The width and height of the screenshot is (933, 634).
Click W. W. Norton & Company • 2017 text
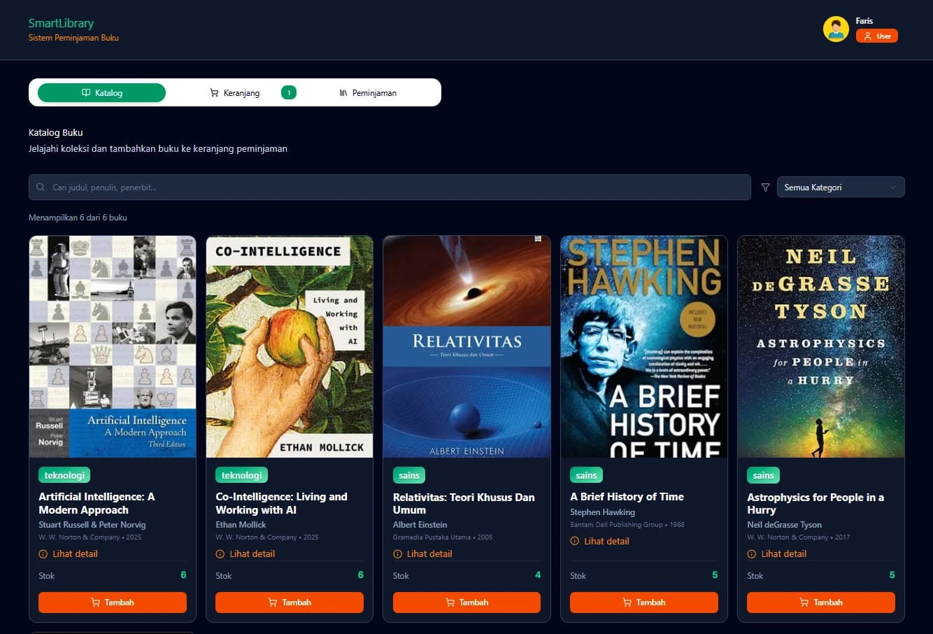coord(799,537)
